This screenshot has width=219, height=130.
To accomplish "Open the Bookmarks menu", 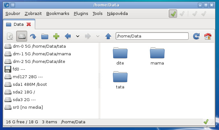I will click(58, 14).
